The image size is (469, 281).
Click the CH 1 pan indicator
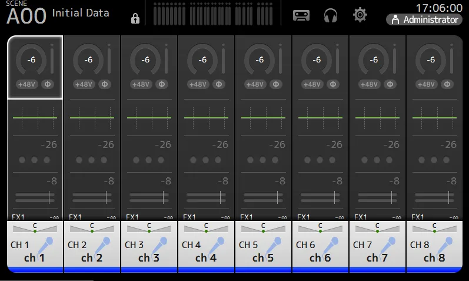tap(35, 228)
